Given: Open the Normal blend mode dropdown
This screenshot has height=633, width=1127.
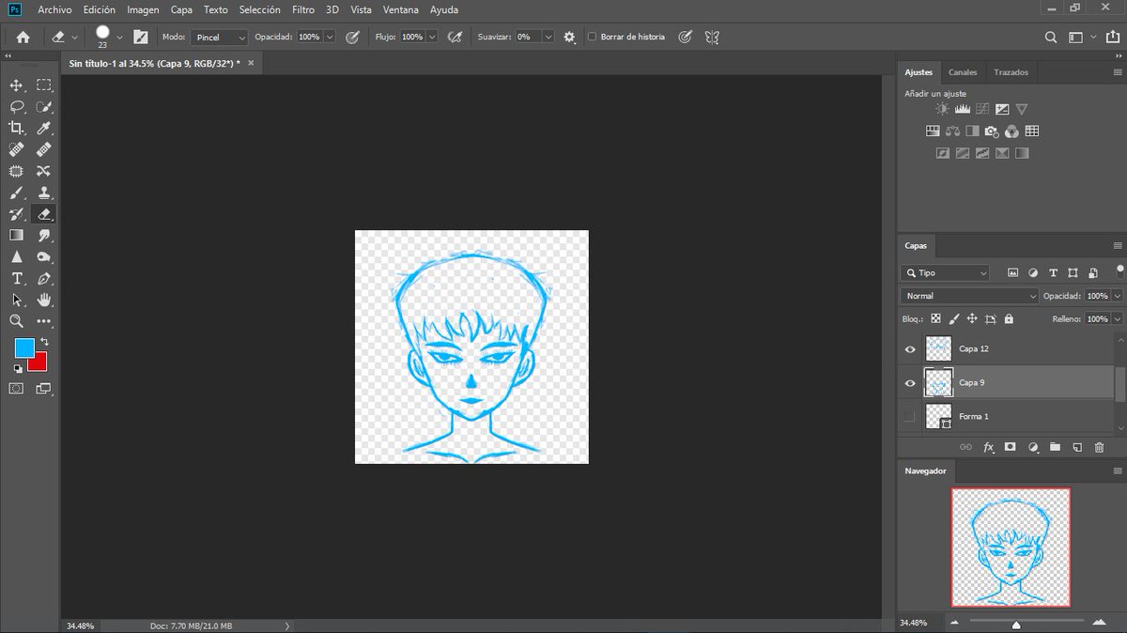Looking at the screenshot, I should pyautogui.click(x=969, y=296).
